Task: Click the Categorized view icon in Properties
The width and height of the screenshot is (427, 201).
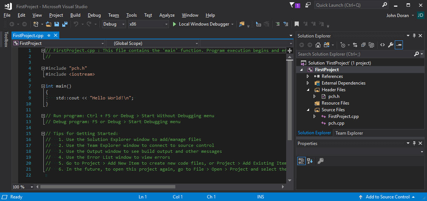Action: pyautogui.click(x=301, y=161)
